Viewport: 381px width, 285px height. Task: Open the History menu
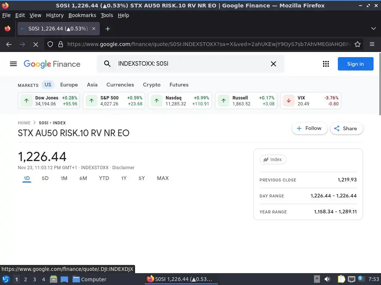point(55,15)
